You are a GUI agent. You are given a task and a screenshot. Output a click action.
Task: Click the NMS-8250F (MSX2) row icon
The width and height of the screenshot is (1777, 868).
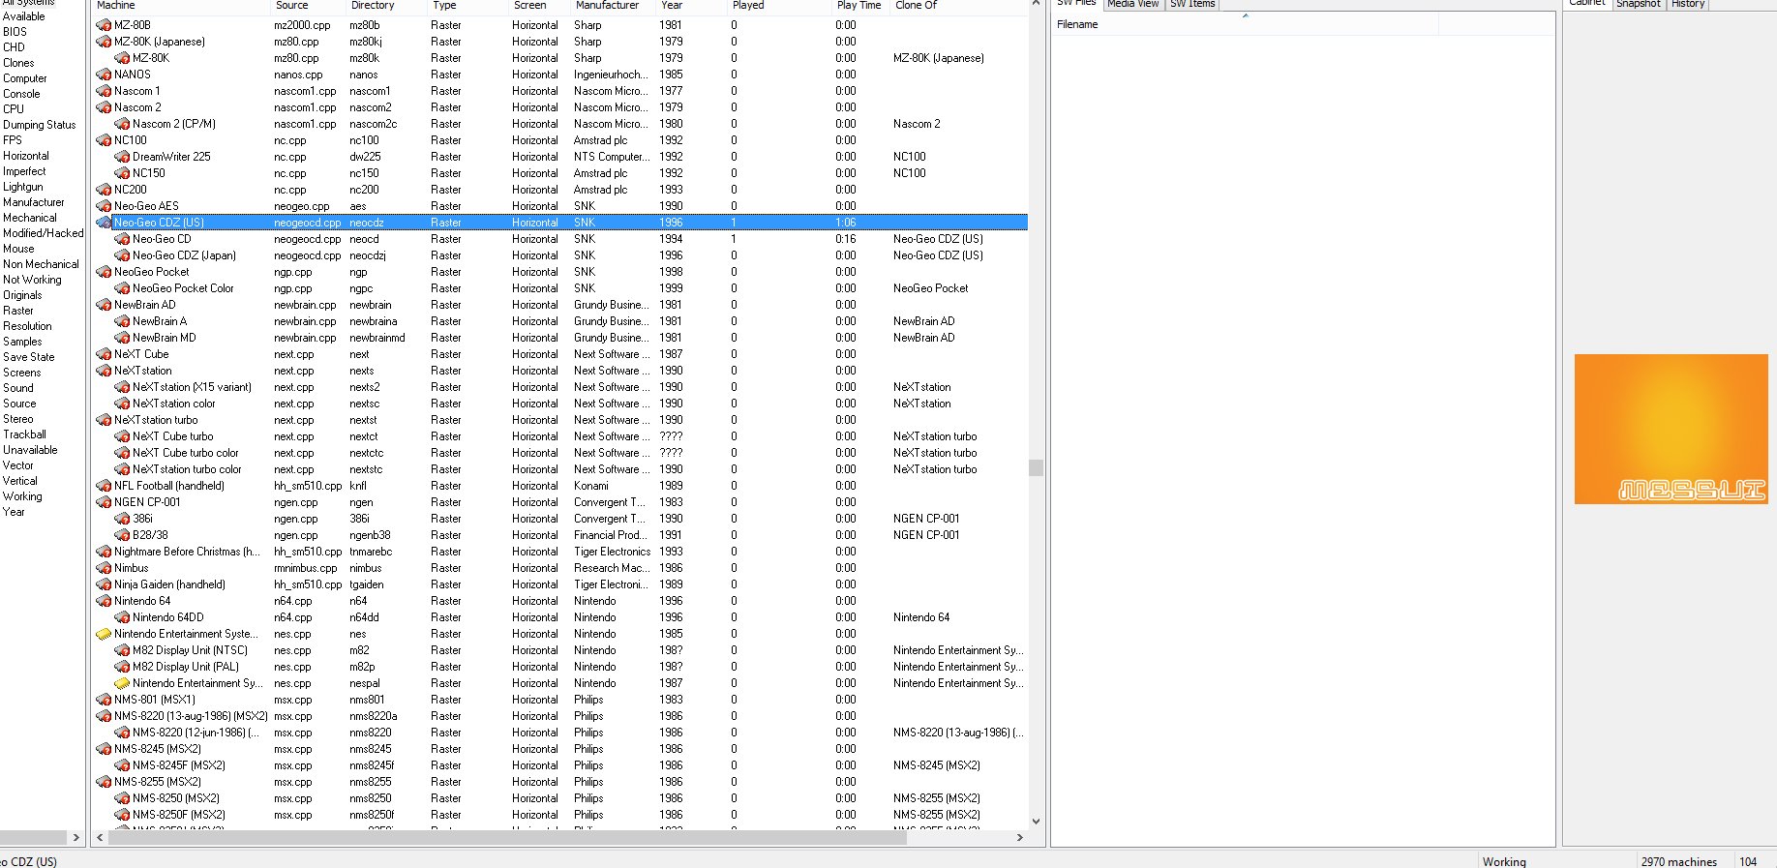[122, 815]
